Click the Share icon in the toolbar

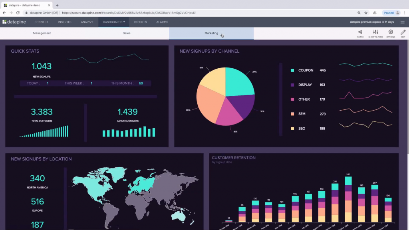360,33
